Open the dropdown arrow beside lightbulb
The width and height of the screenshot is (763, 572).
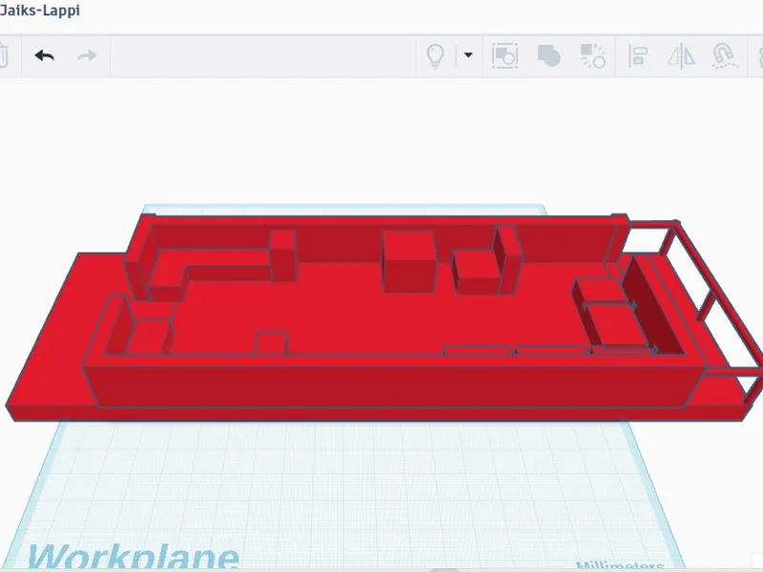click(x=468, y=55)
